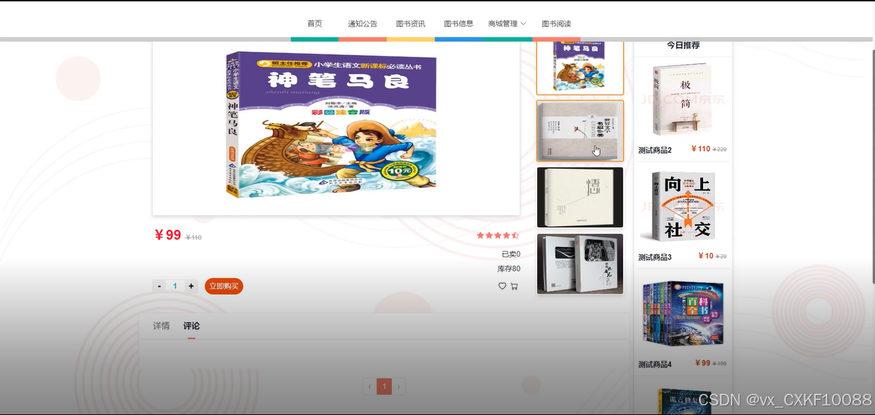This screenshot has height=415, width=875.
Task: Select the 神笔马良 cover thumbnail
Action: pos(580,67)
